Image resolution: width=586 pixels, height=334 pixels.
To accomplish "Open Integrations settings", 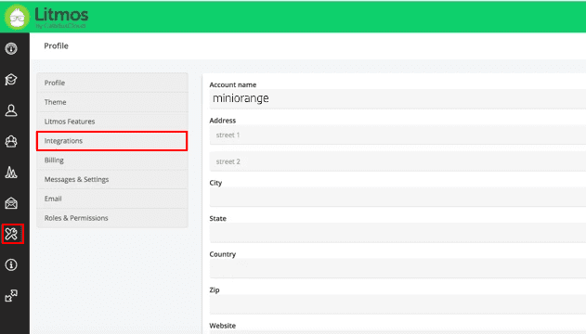I will [112, 141].
